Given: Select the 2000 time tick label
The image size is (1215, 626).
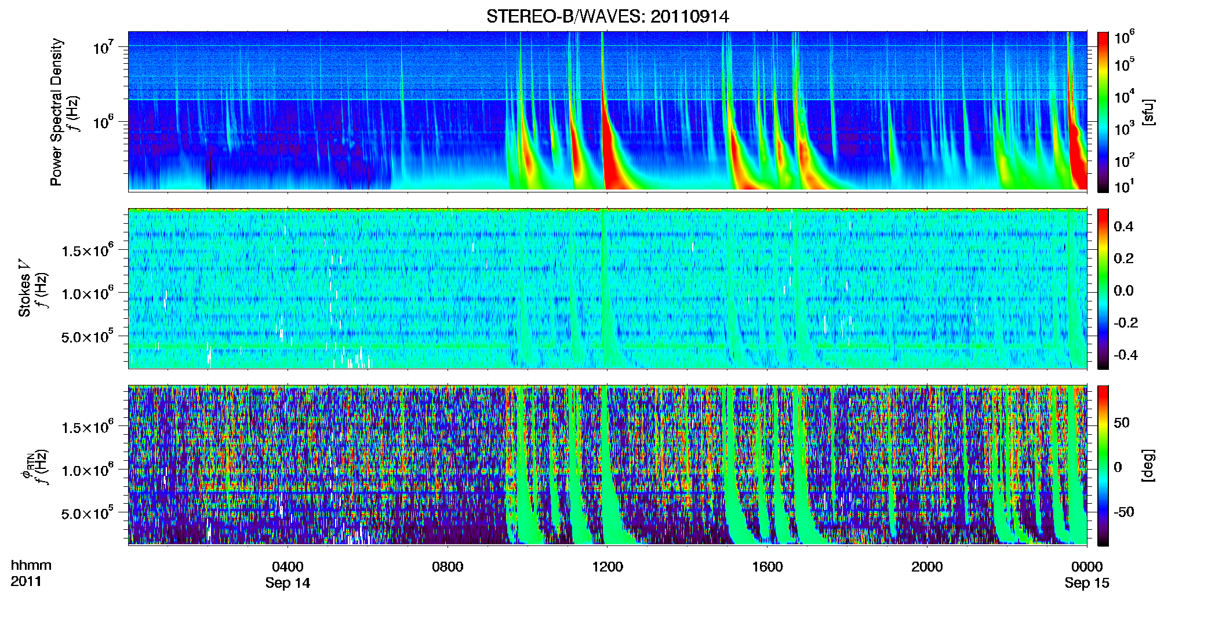Looking at the screenshot, I should (927, 566).
